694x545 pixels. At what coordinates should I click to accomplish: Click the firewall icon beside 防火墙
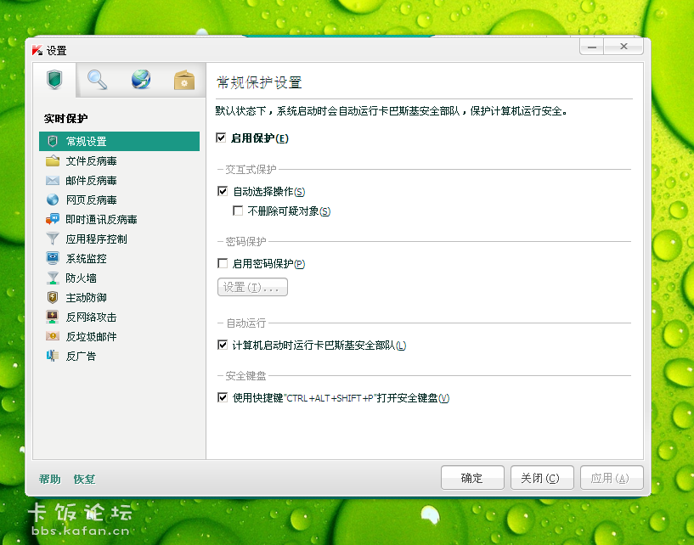(52, 278)
